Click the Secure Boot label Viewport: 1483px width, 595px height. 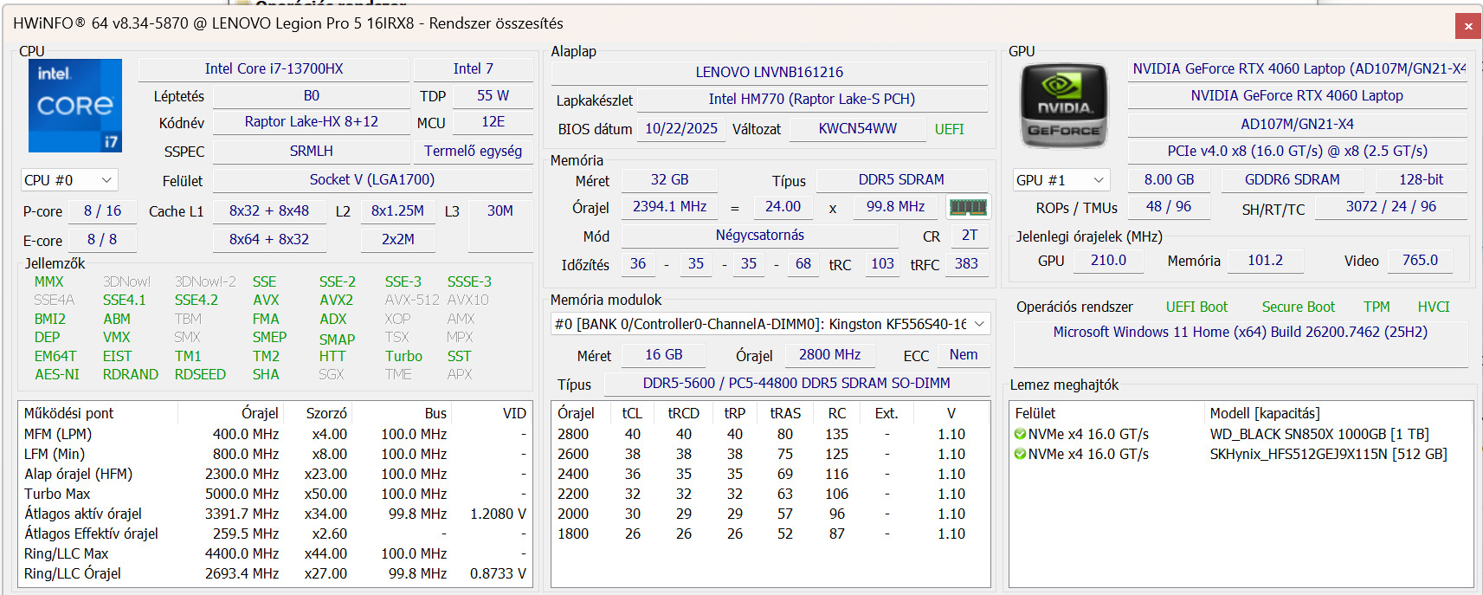coord(1298,307)
